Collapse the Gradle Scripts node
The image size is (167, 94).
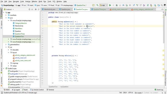[4, 68]
